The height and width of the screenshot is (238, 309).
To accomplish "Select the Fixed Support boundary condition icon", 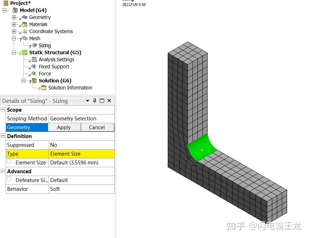I will pyautogui.click(x=35, y=66).
